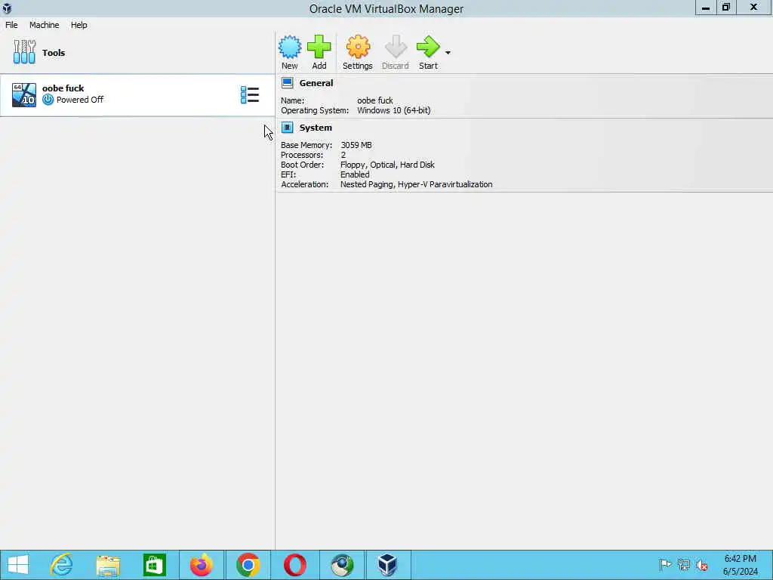Click the network tray icon

point(683,565)
